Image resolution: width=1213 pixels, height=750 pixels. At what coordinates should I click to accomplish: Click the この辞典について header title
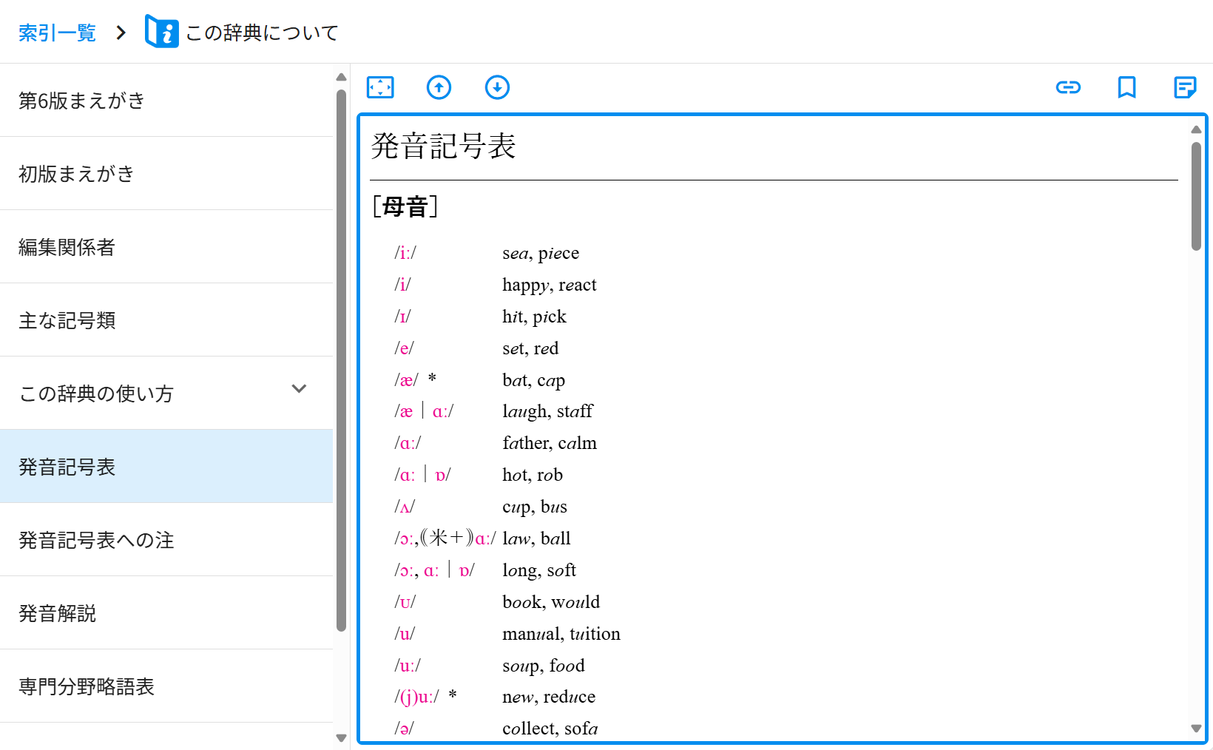coord(262,33)
